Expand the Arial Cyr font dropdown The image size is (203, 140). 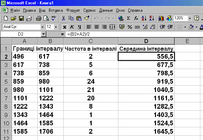coord(42,27)
